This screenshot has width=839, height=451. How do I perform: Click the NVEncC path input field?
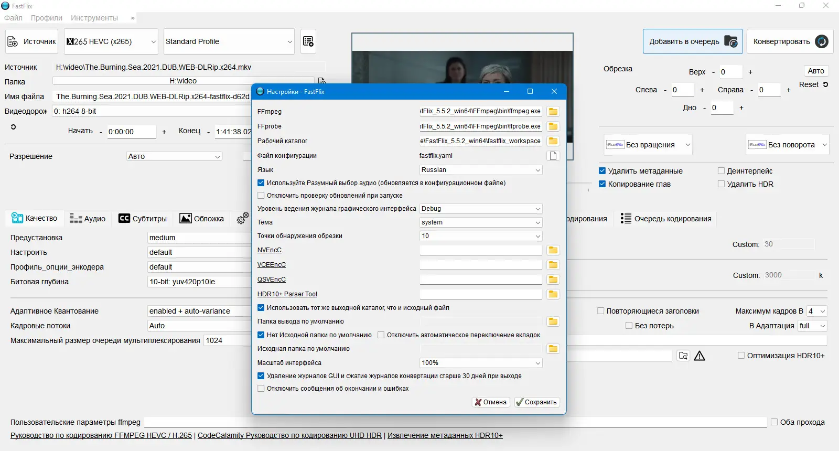[x=481, y=250]
